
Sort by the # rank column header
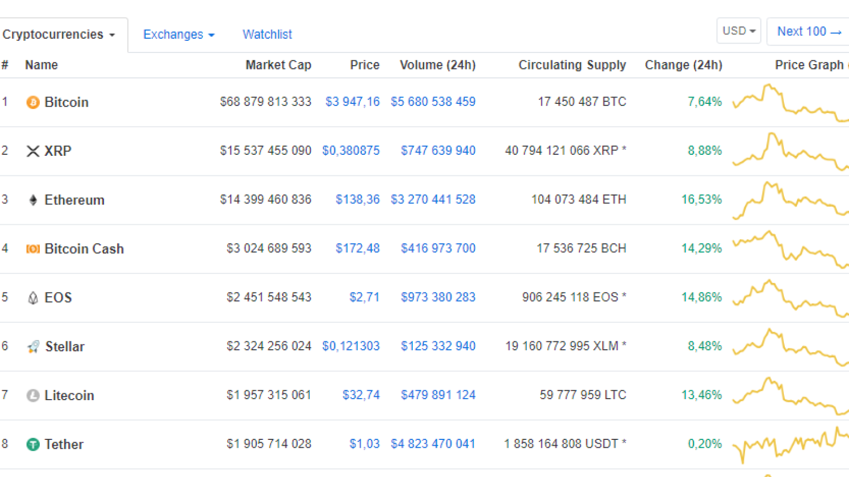pos(5,65)
